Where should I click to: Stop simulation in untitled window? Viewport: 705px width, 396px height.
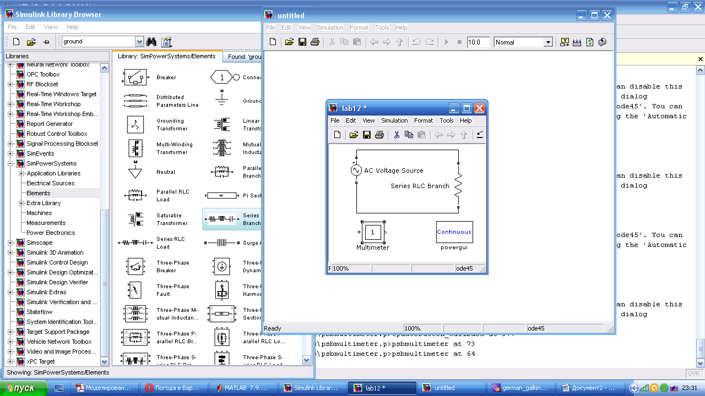[459, 42]
